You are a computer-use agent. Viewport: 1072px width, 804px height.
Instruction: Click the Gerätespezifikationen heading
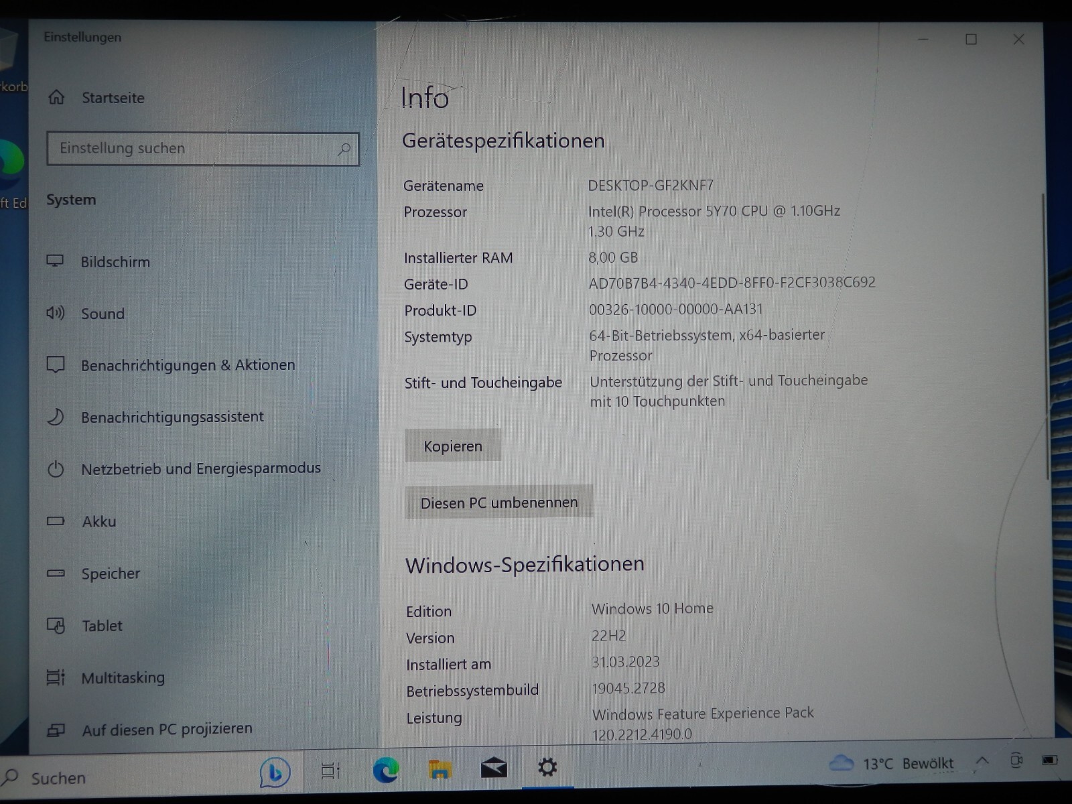click(x=503, y=141)
